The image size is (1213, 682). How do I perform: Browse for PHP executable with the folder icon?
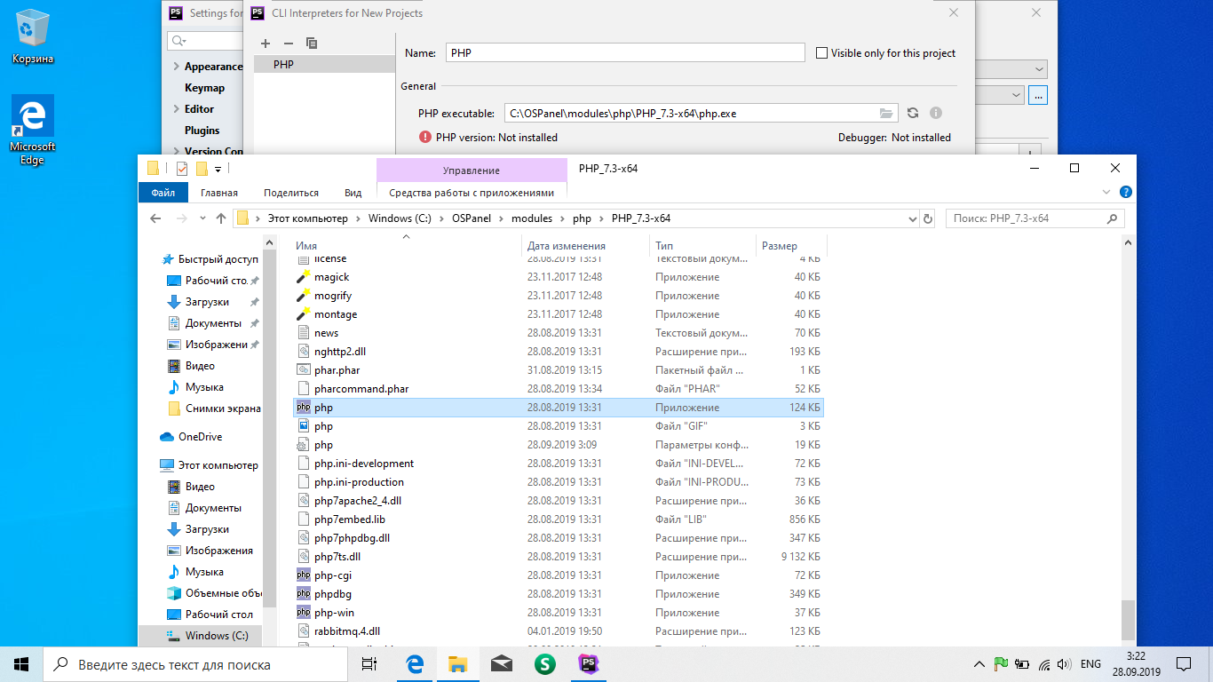point(887,113)
